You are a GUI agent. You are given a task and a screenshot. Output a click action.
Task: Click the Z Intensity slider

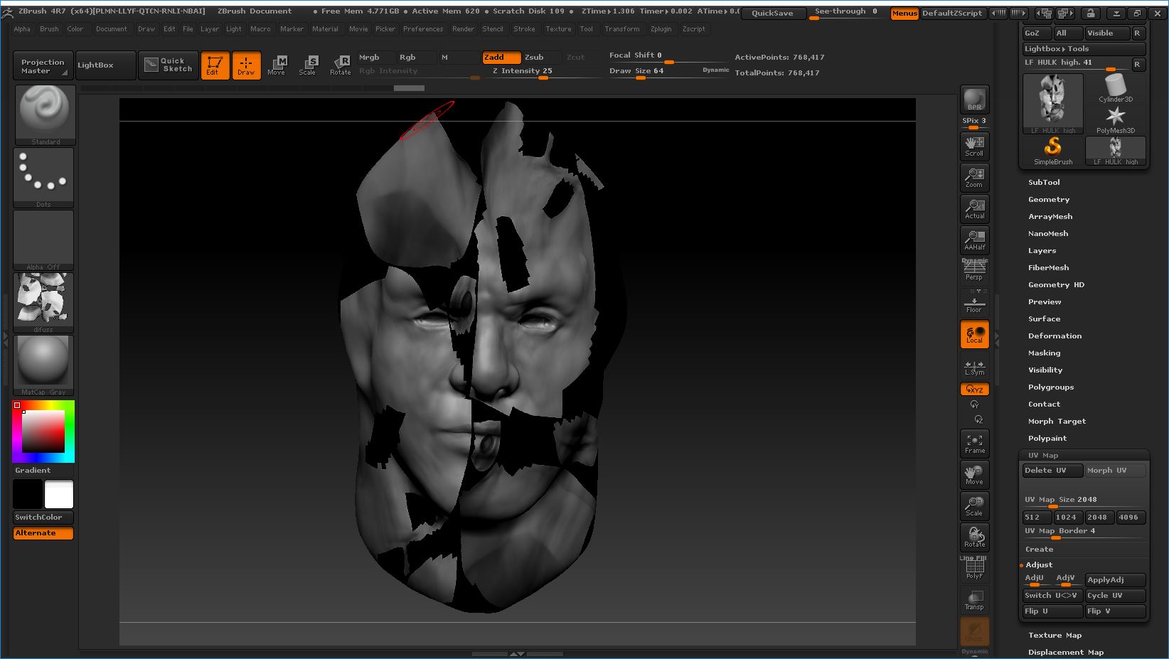(545, 72)
